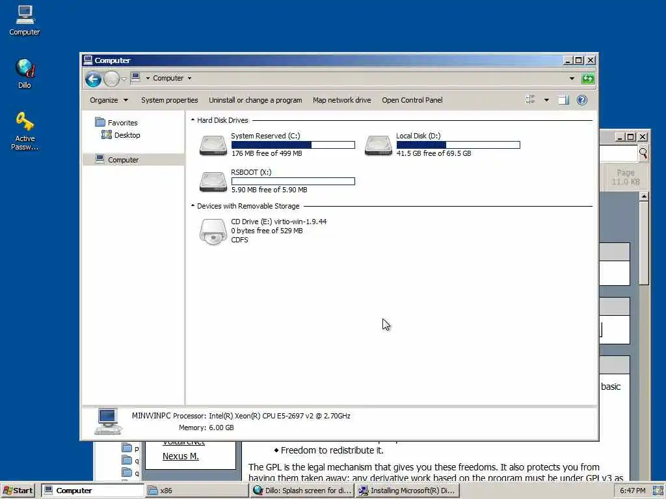Refresh the Computer window with green arrows

click(x=588, y=79)
